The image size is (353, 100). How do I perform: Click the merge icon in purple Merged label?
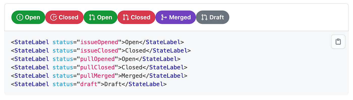tap(164, 17)
